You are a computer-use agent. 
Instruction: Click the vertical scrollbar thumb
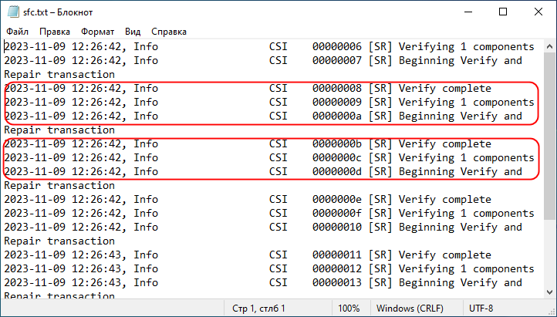coord(549,136)
